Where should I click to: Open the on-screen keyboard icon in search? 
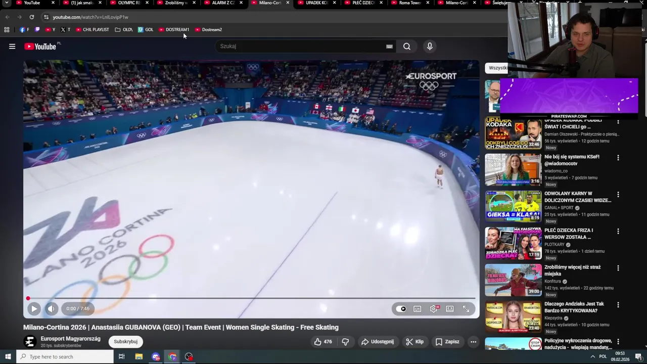(x=389, y=47)
